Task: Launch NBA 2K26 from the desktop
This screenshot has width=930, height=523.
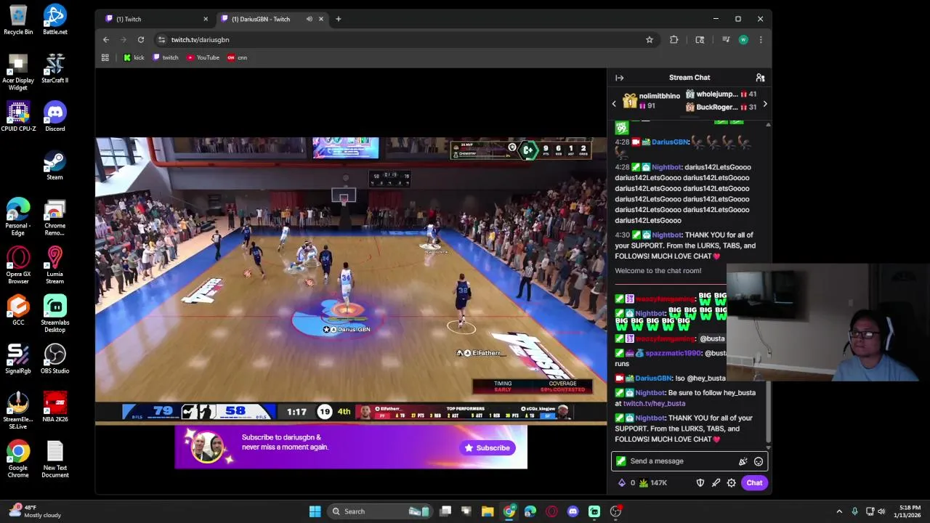Action: tap(55, 407)
